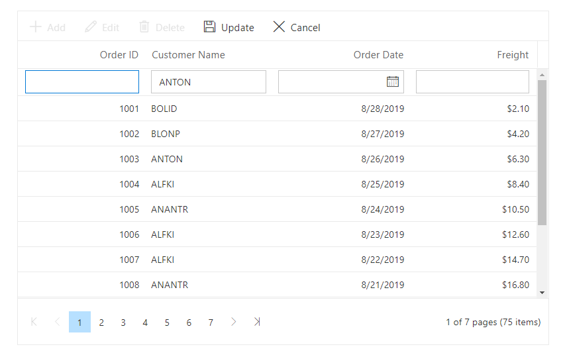Open the Order Date calendar picker
565x355 pixels.
393,82
